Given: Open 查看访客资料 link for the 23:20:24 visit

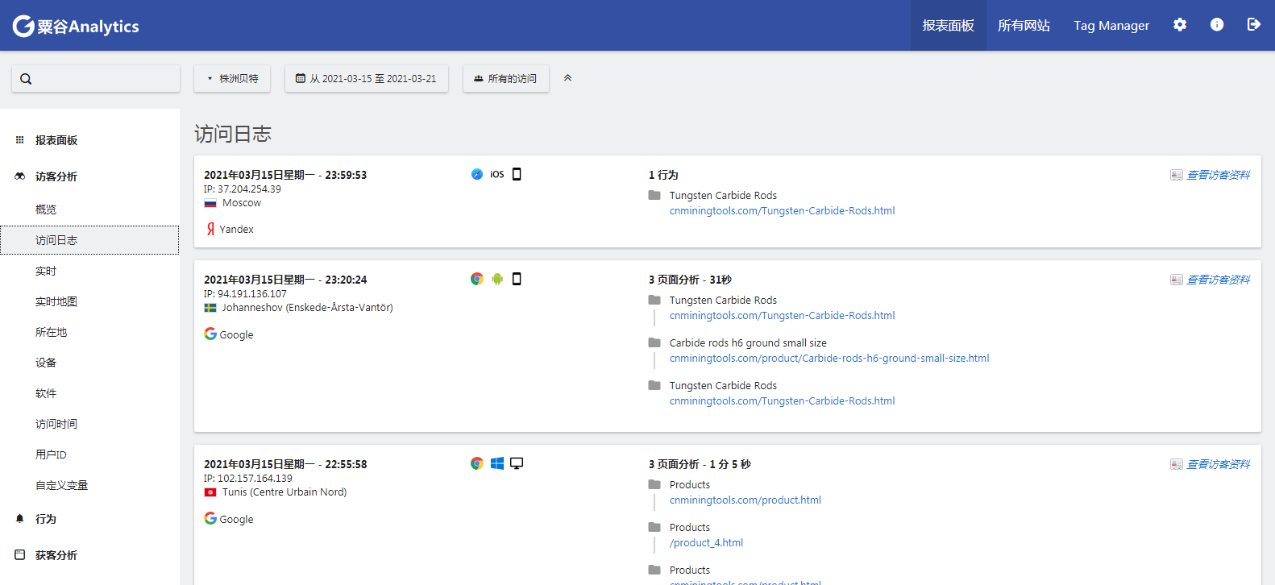Looking at the screenshot, I should coord(1219,280).
